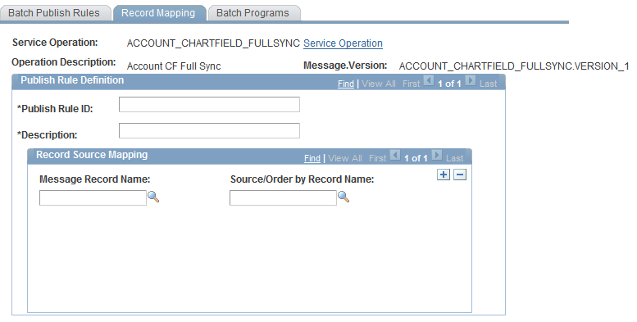Open the Batch Programs tab

click(253, 13)
